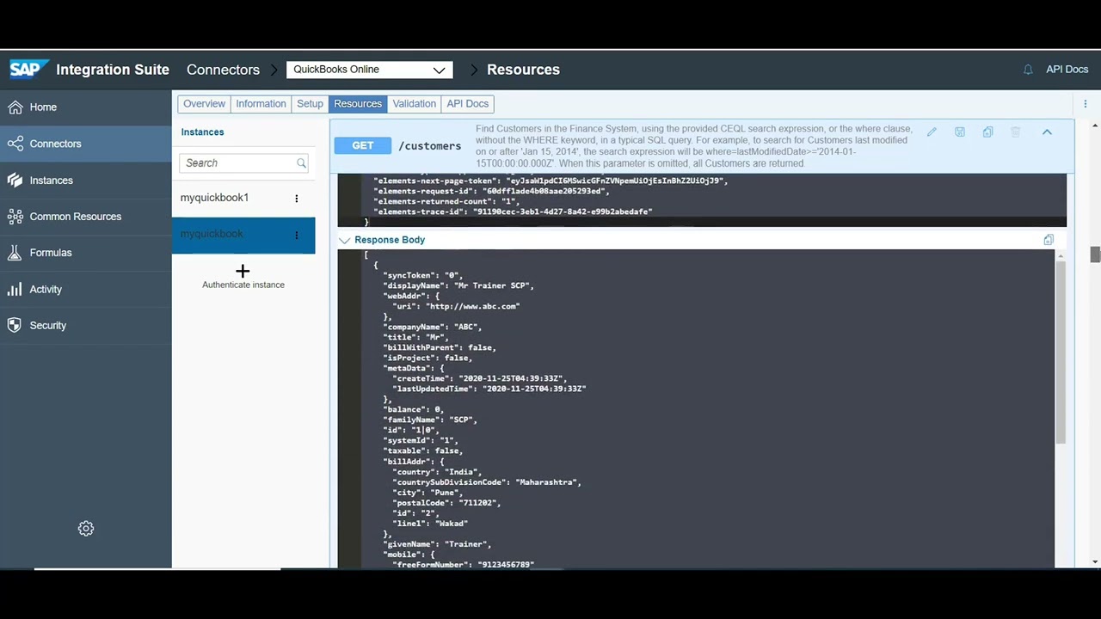Click the Authenticate instance label
The height and width of the screenshot is (619, 1101).
(243, 285)
